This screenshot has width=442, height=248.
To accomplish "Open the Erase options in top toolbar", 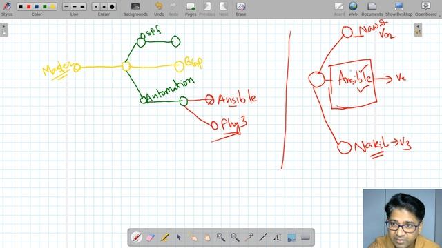I will 241,9.
